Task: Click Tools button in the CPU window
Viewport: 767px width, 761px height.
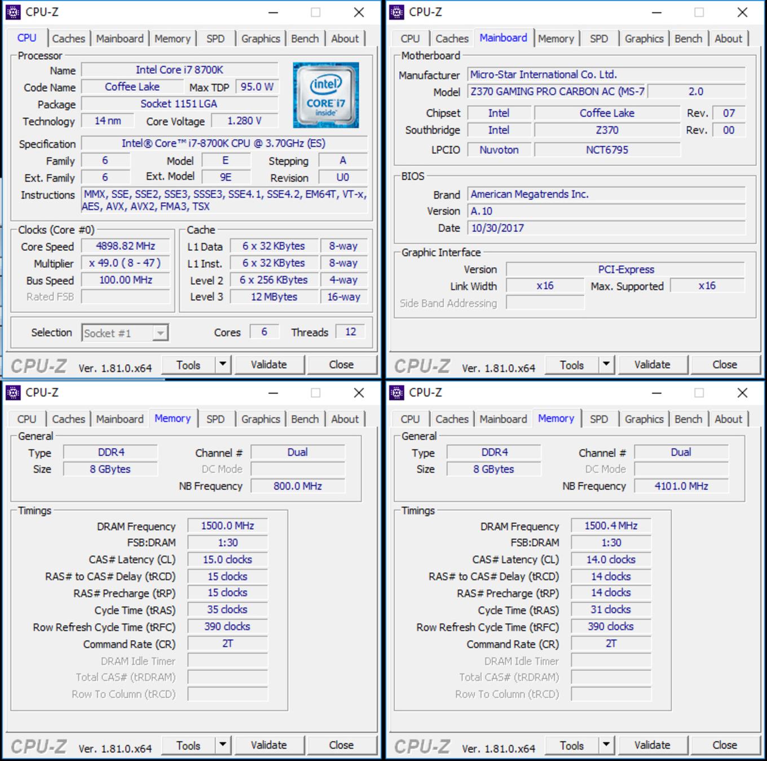Action: pyautogui.click(x=188, y=365)
